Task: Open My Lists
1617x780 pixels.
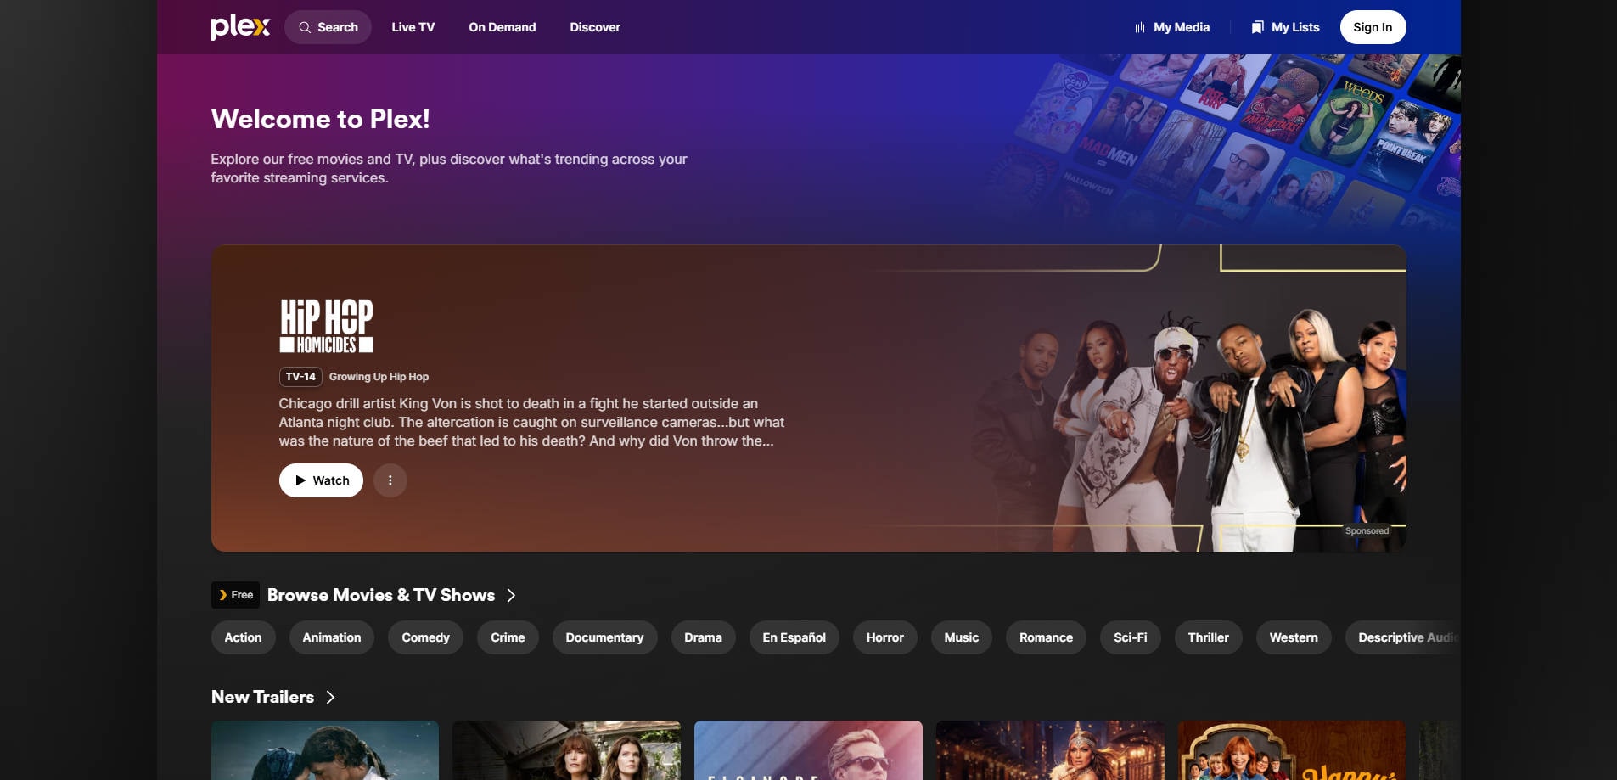Action: 1285,27
